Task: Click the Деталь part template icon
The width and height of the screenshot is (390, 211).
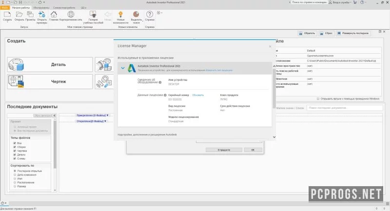Action: [16, 65]
